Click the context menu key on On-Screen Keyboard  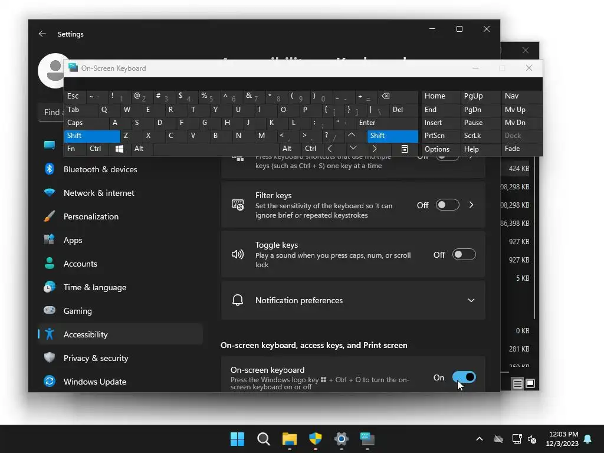(405, 149)
